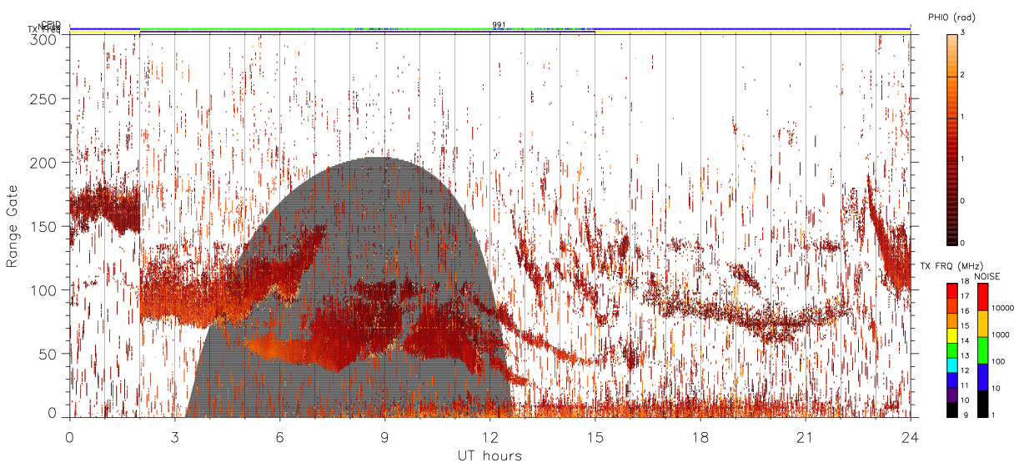
Task: Click the 'UT hours' x-axis title
Action: [x=489, y=455]
